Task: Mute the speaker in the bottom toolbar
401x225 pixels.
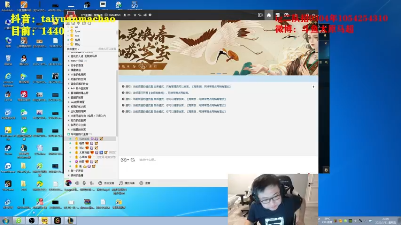Action: point(77,183)
